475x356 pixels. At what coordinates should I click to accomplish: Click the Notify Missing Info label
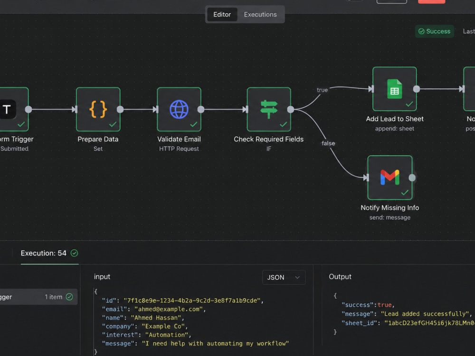tap(390, 208)
